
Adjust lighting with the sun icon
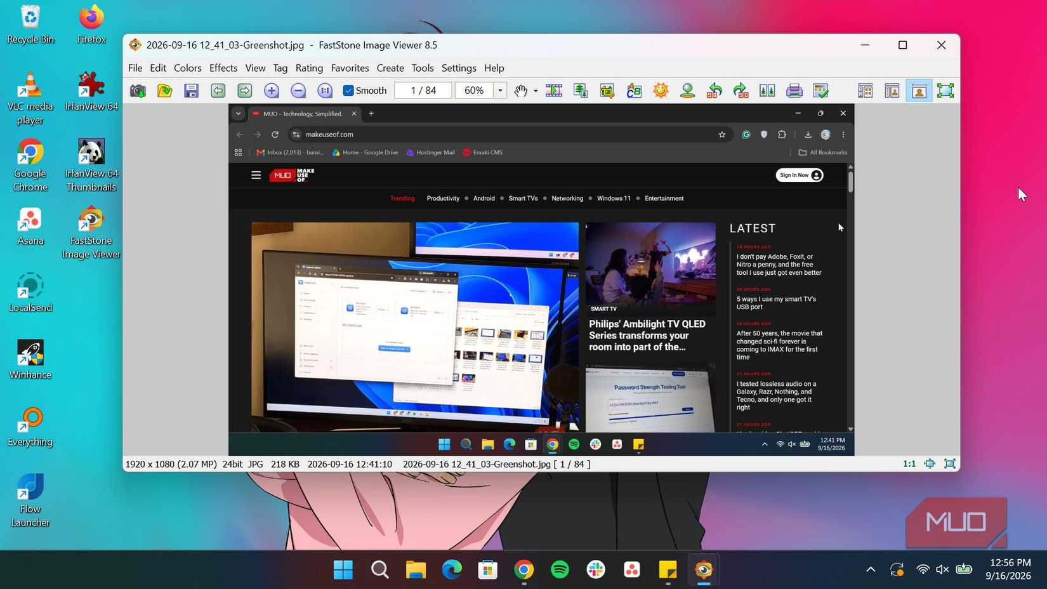coord(661,91)
